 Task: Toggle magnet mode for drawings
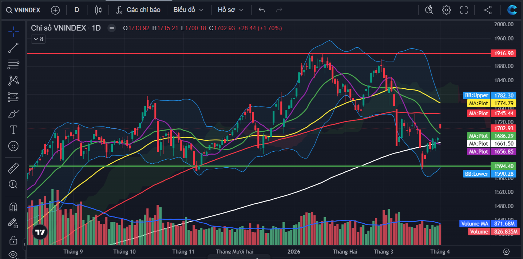pyautogui.click(x=13, y=207)
